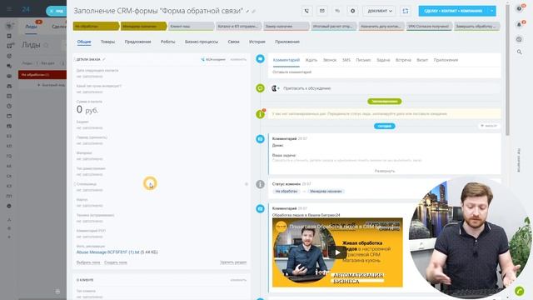Select the 'Каталог и КП отправлен' stage
Screen dimensions: 533x300
pos(239,26)
